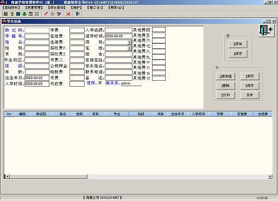Click the 公物押金 input field
This screenshot has height=201, width=278.
(x=77, y=66)
